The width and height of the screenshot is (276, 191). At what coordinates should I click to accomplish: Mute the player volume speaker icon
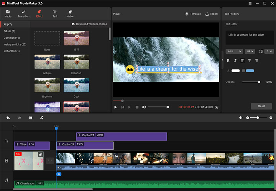point(144,107)
